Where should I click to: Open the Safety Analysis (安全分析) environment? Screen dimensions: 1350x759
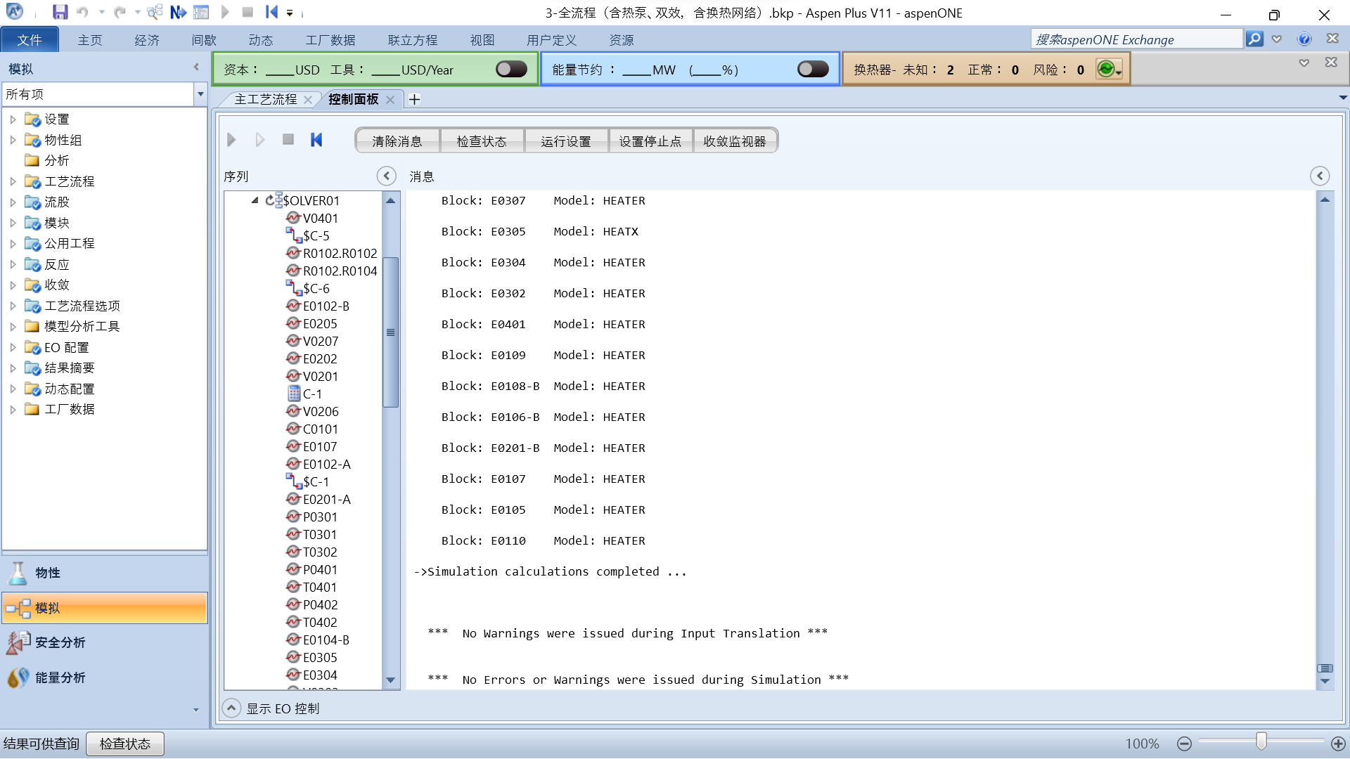click(x=60, y=642)
